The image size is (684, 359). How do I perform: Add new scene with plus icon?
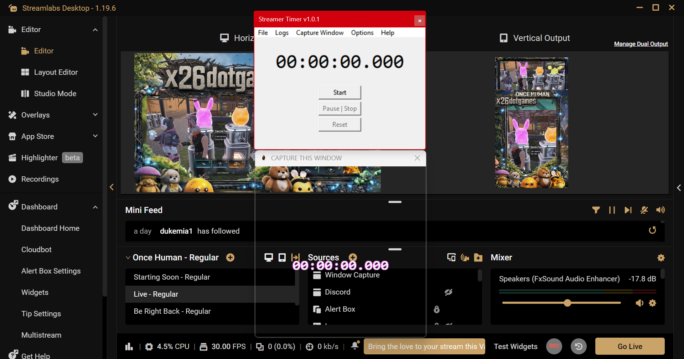pyautogui.click(x=230, y=257)
